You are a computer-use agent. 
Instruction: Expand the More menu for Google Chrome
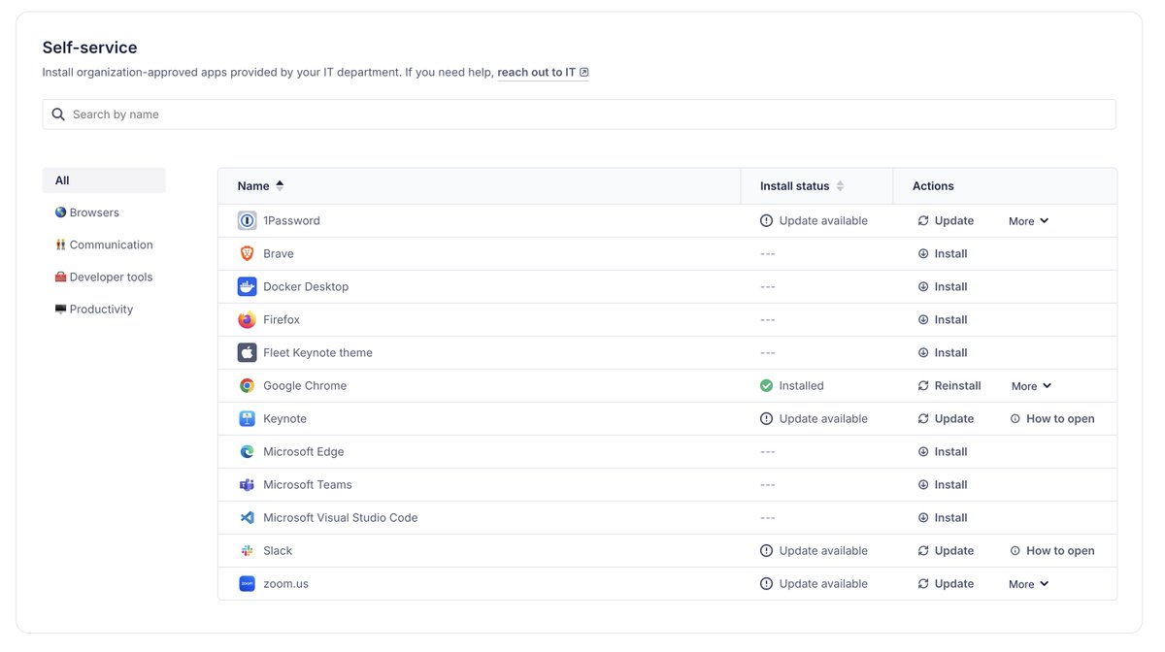pyautogui.click(x=1031, y=386)
